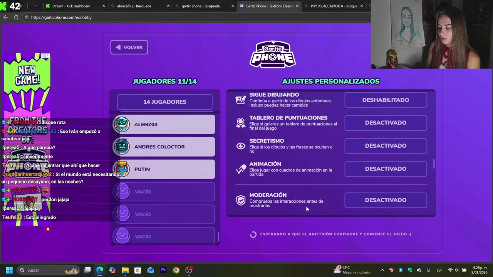Image resolution: width=493 pixels, height=277 pixels.
Task: Switch to Stream - Kick Dashboard tab
Action: pyautogui.click(x=71, y=6)
